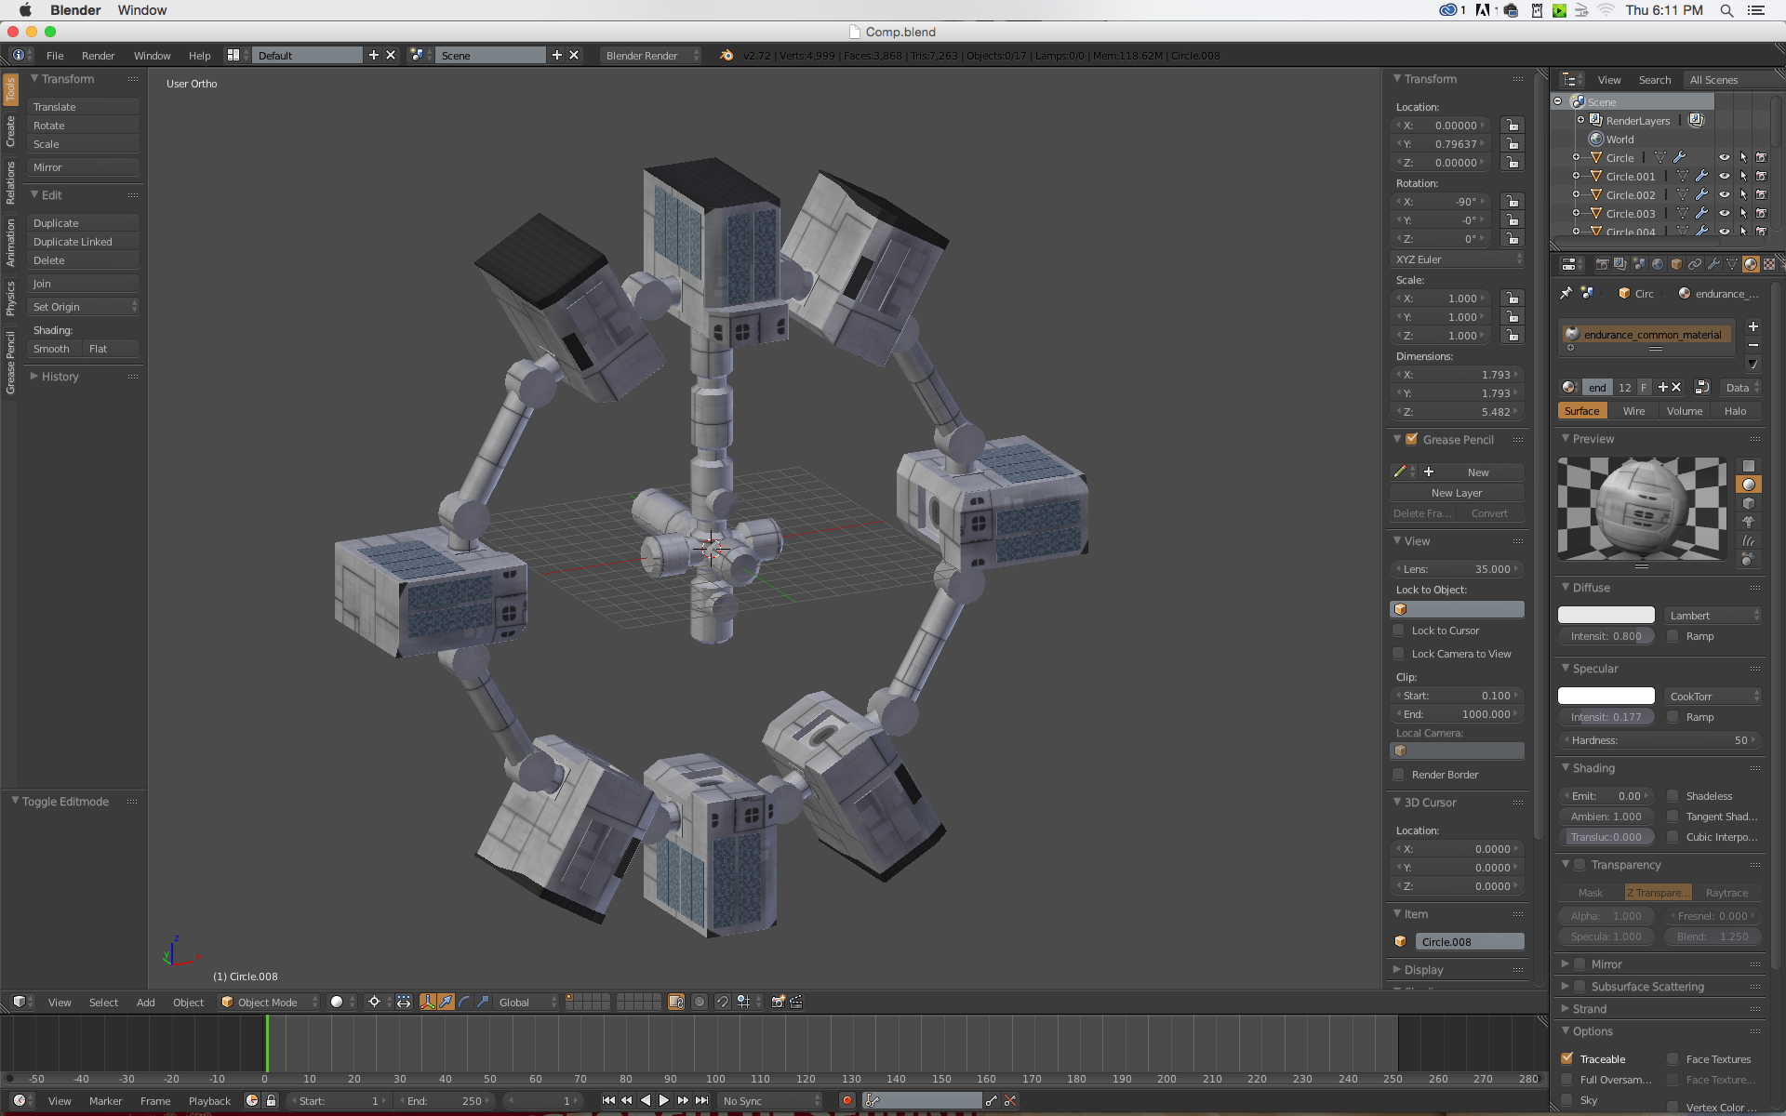Image resolution: width=1786 pixels, height=1116 pixels.
Task: Hide Circle.002 using its eye icon
Action: [x=1725, y=194]
